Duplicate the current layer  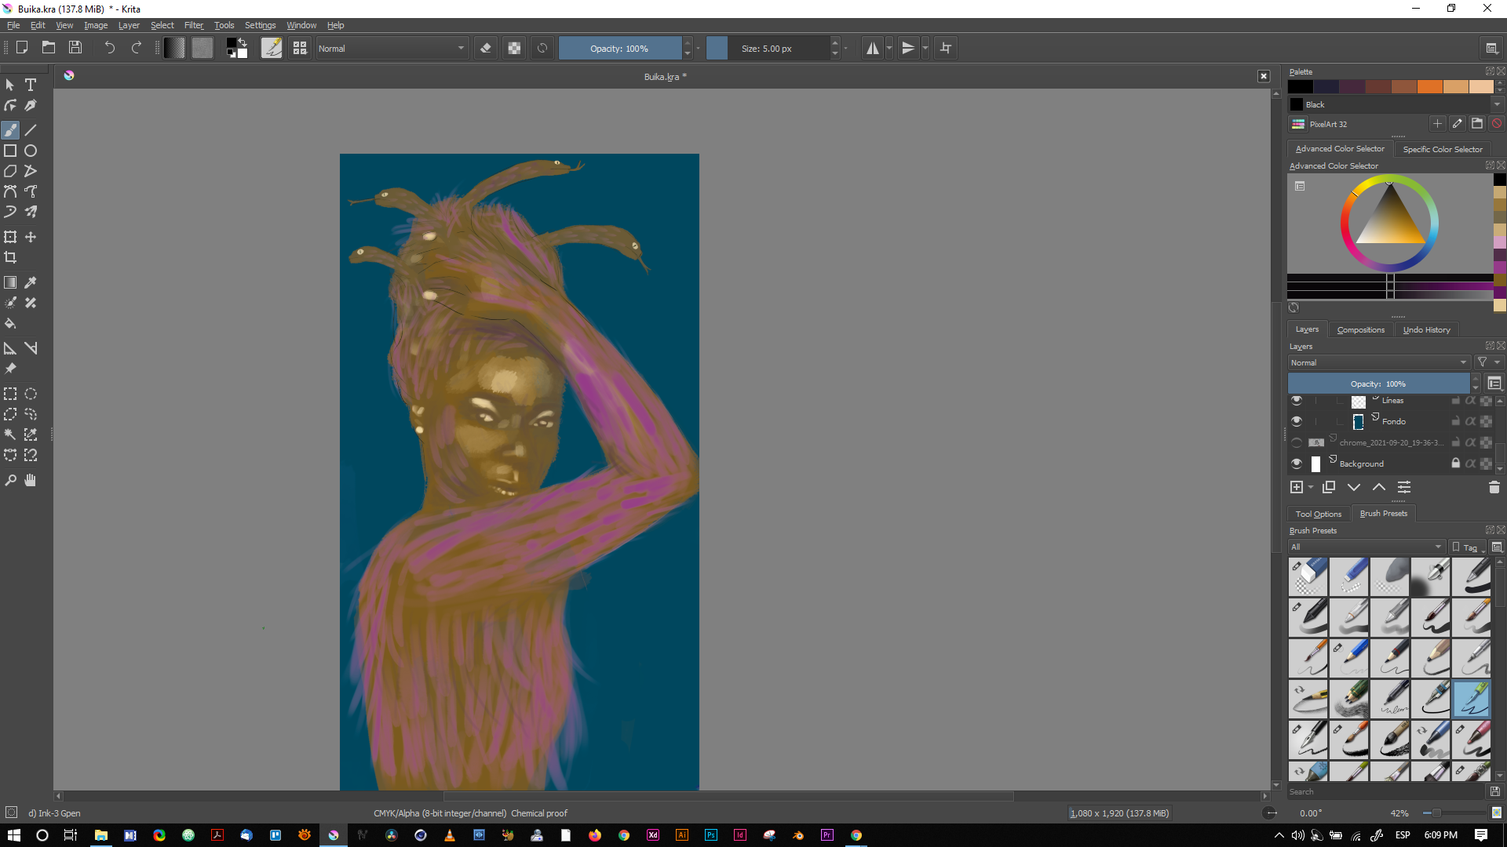pyautogui.click(x=1329, y=487)
